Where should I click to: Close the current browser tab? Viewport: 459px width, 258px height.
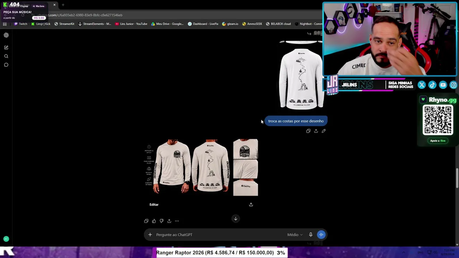click(55, 5)
